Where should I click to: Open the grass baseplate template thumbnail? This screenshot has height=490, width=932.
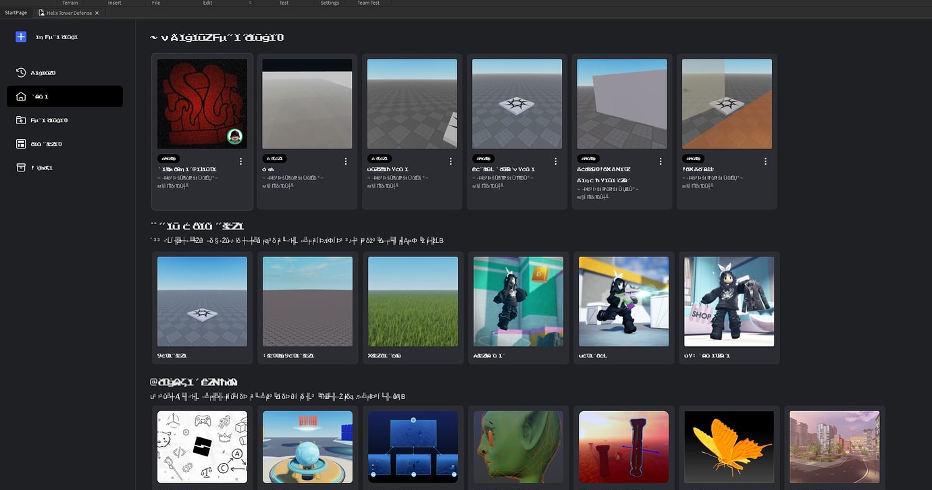pyautogui.click(x=413, y=301)
